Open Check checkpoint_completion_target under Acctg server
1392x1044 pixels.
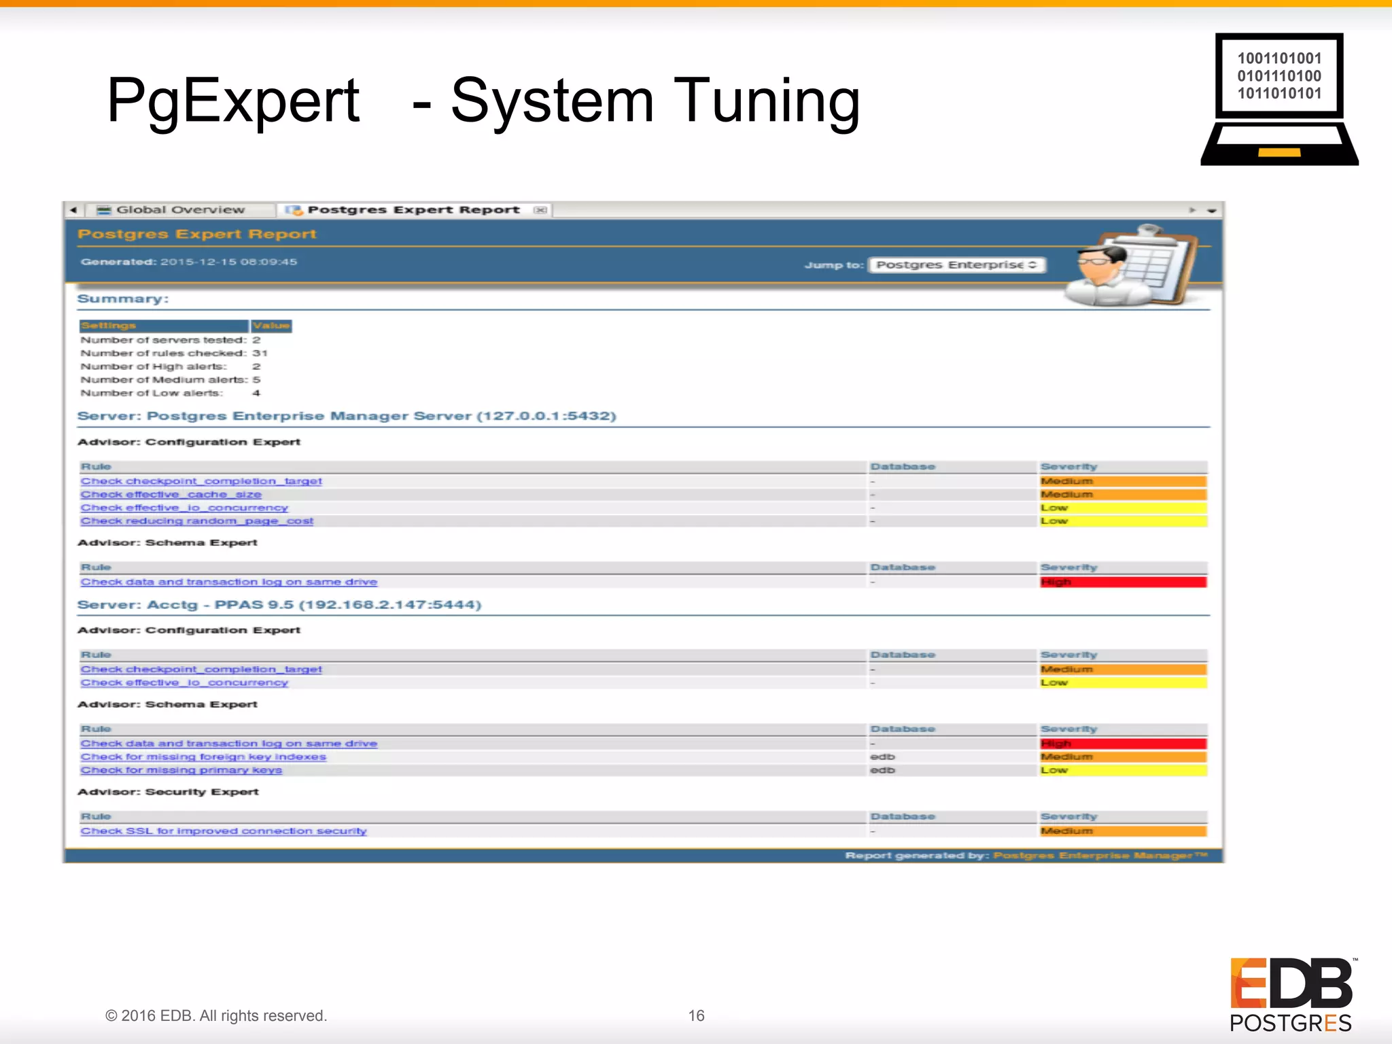pos(201,669)
